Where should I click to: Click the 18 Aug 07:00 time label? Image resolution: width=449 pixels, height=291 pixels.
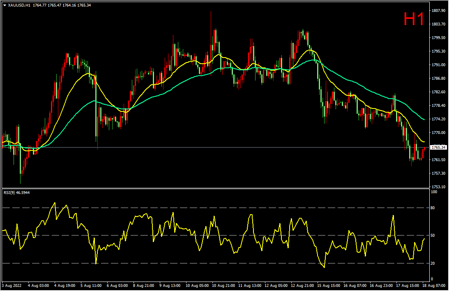tap(434, 286)
